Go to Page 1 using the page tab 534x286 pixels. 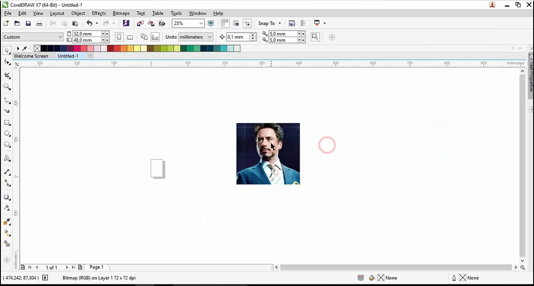(x=96, y=267)
